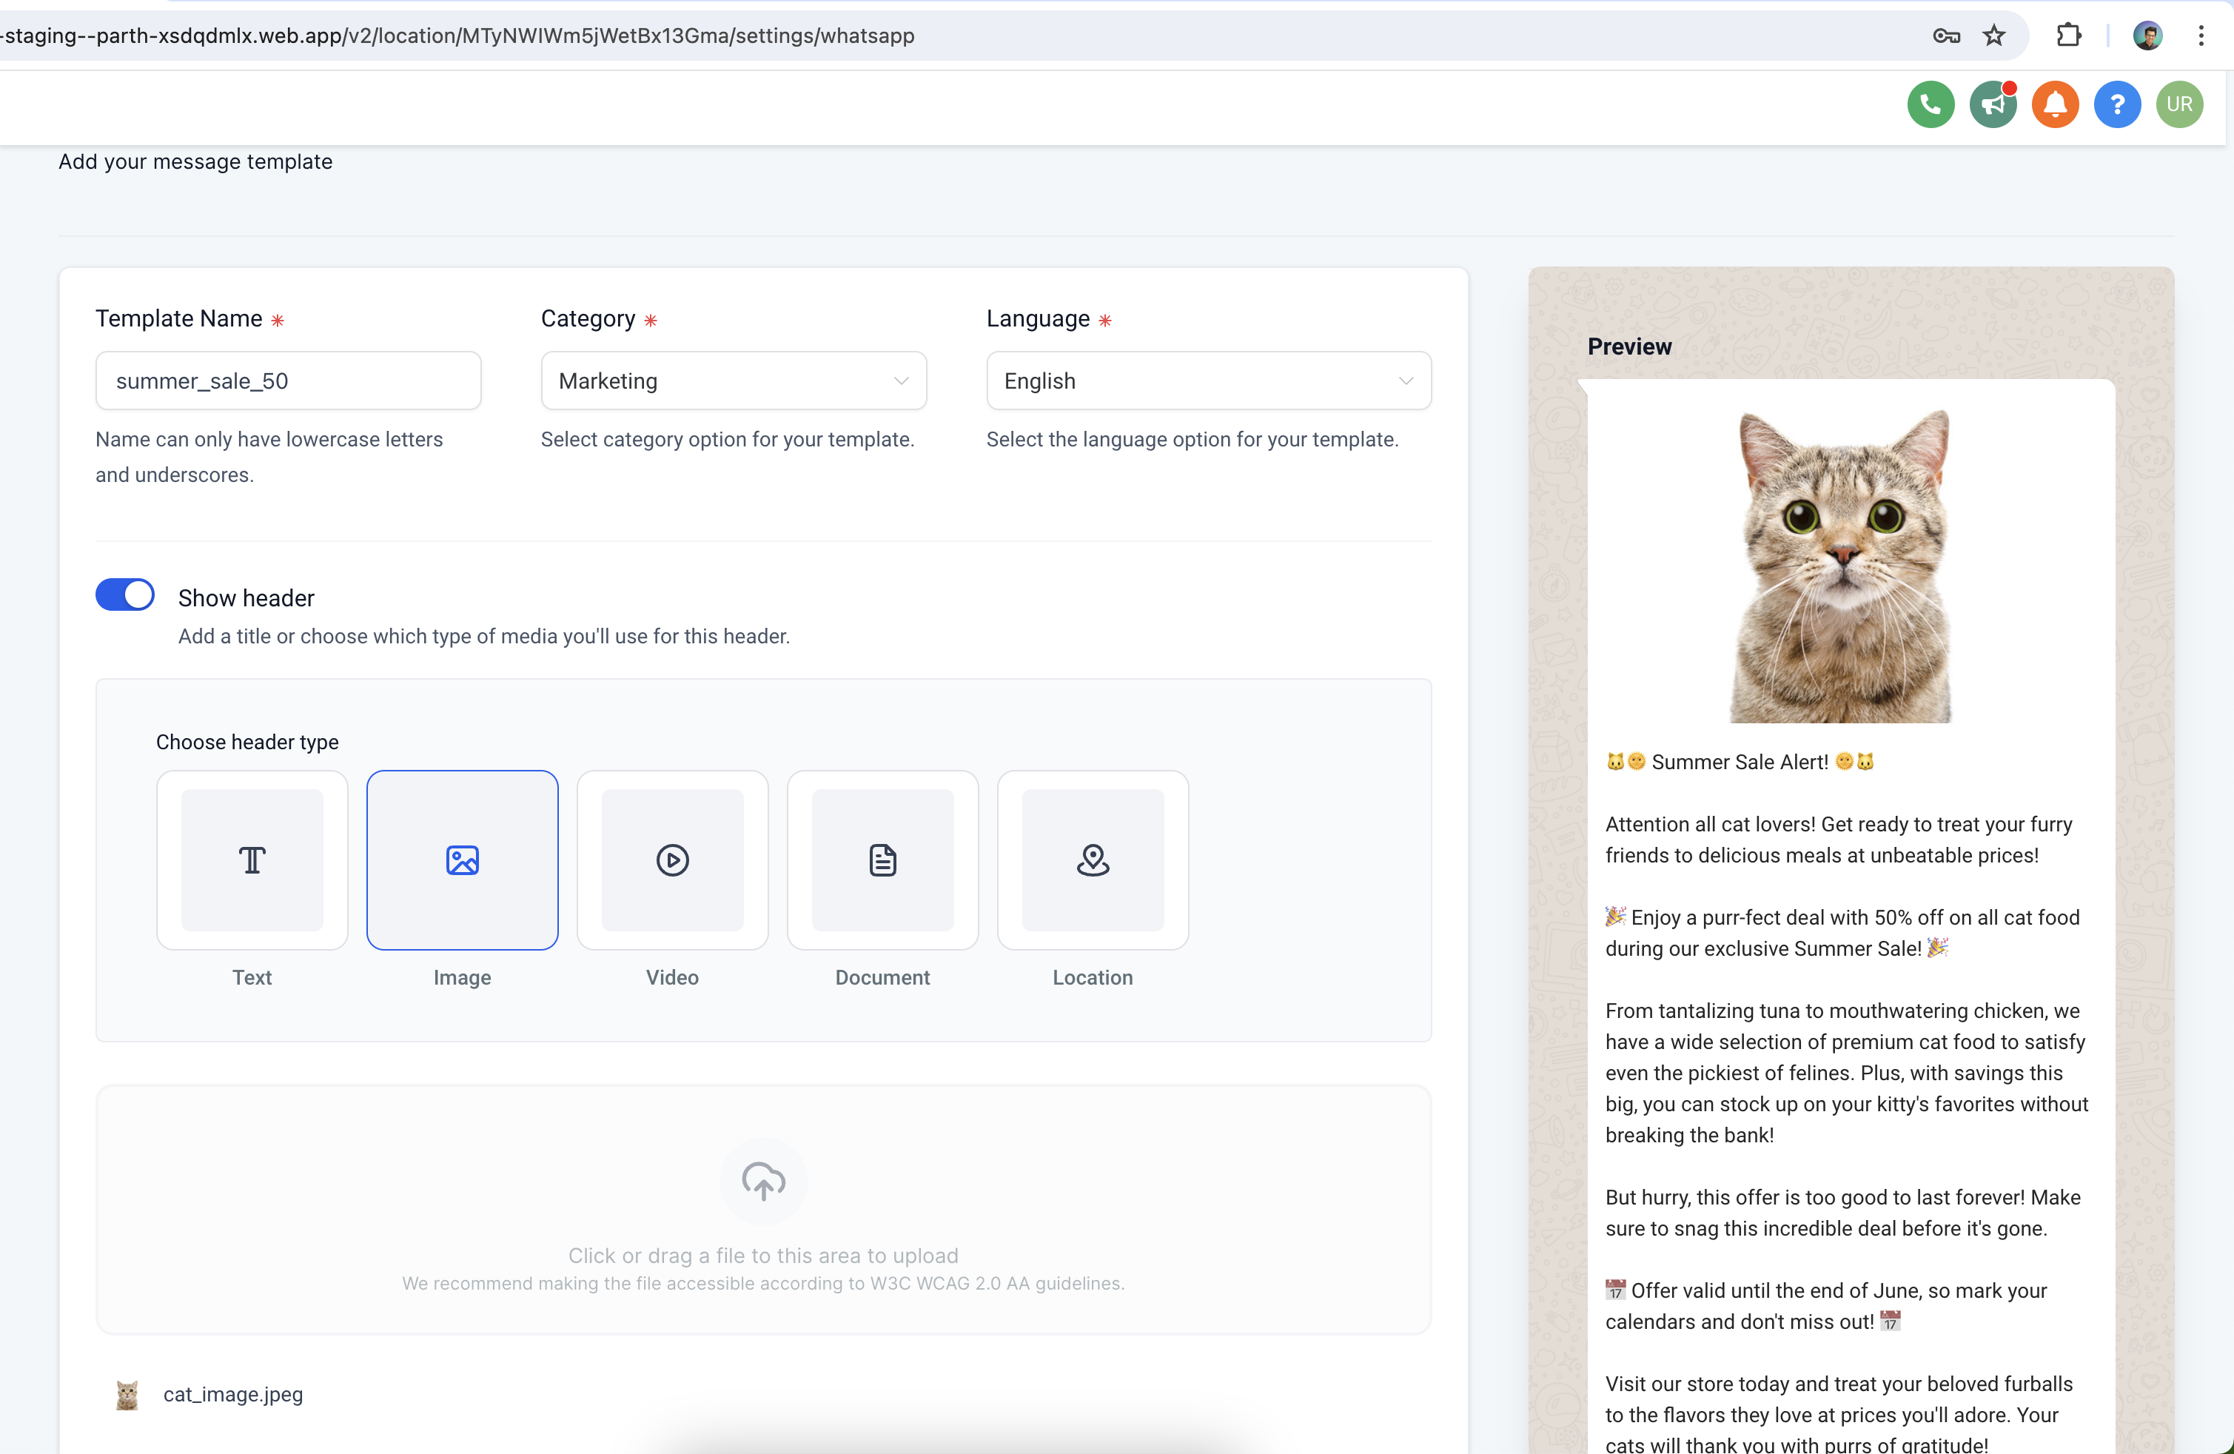Bookmark this page with the star icon
2234x1454 pixels.
(1993, 36)
